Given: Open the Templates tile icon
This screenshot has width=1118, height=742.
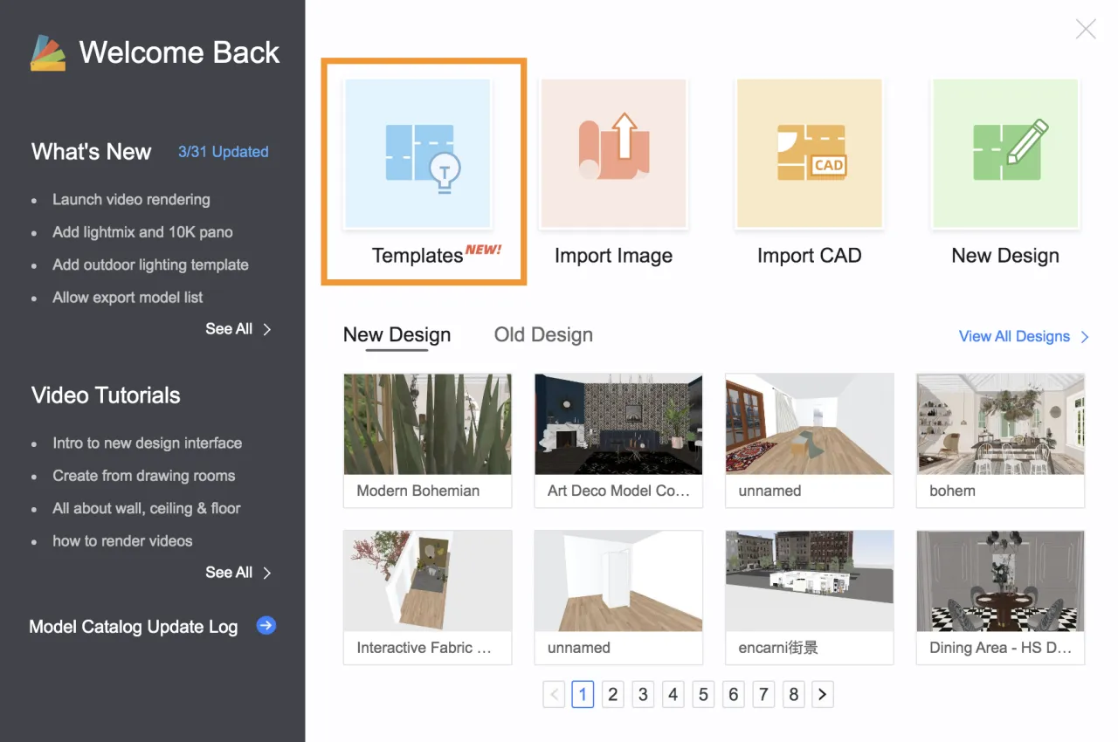Looking at the screenshot, I should 418,154.
